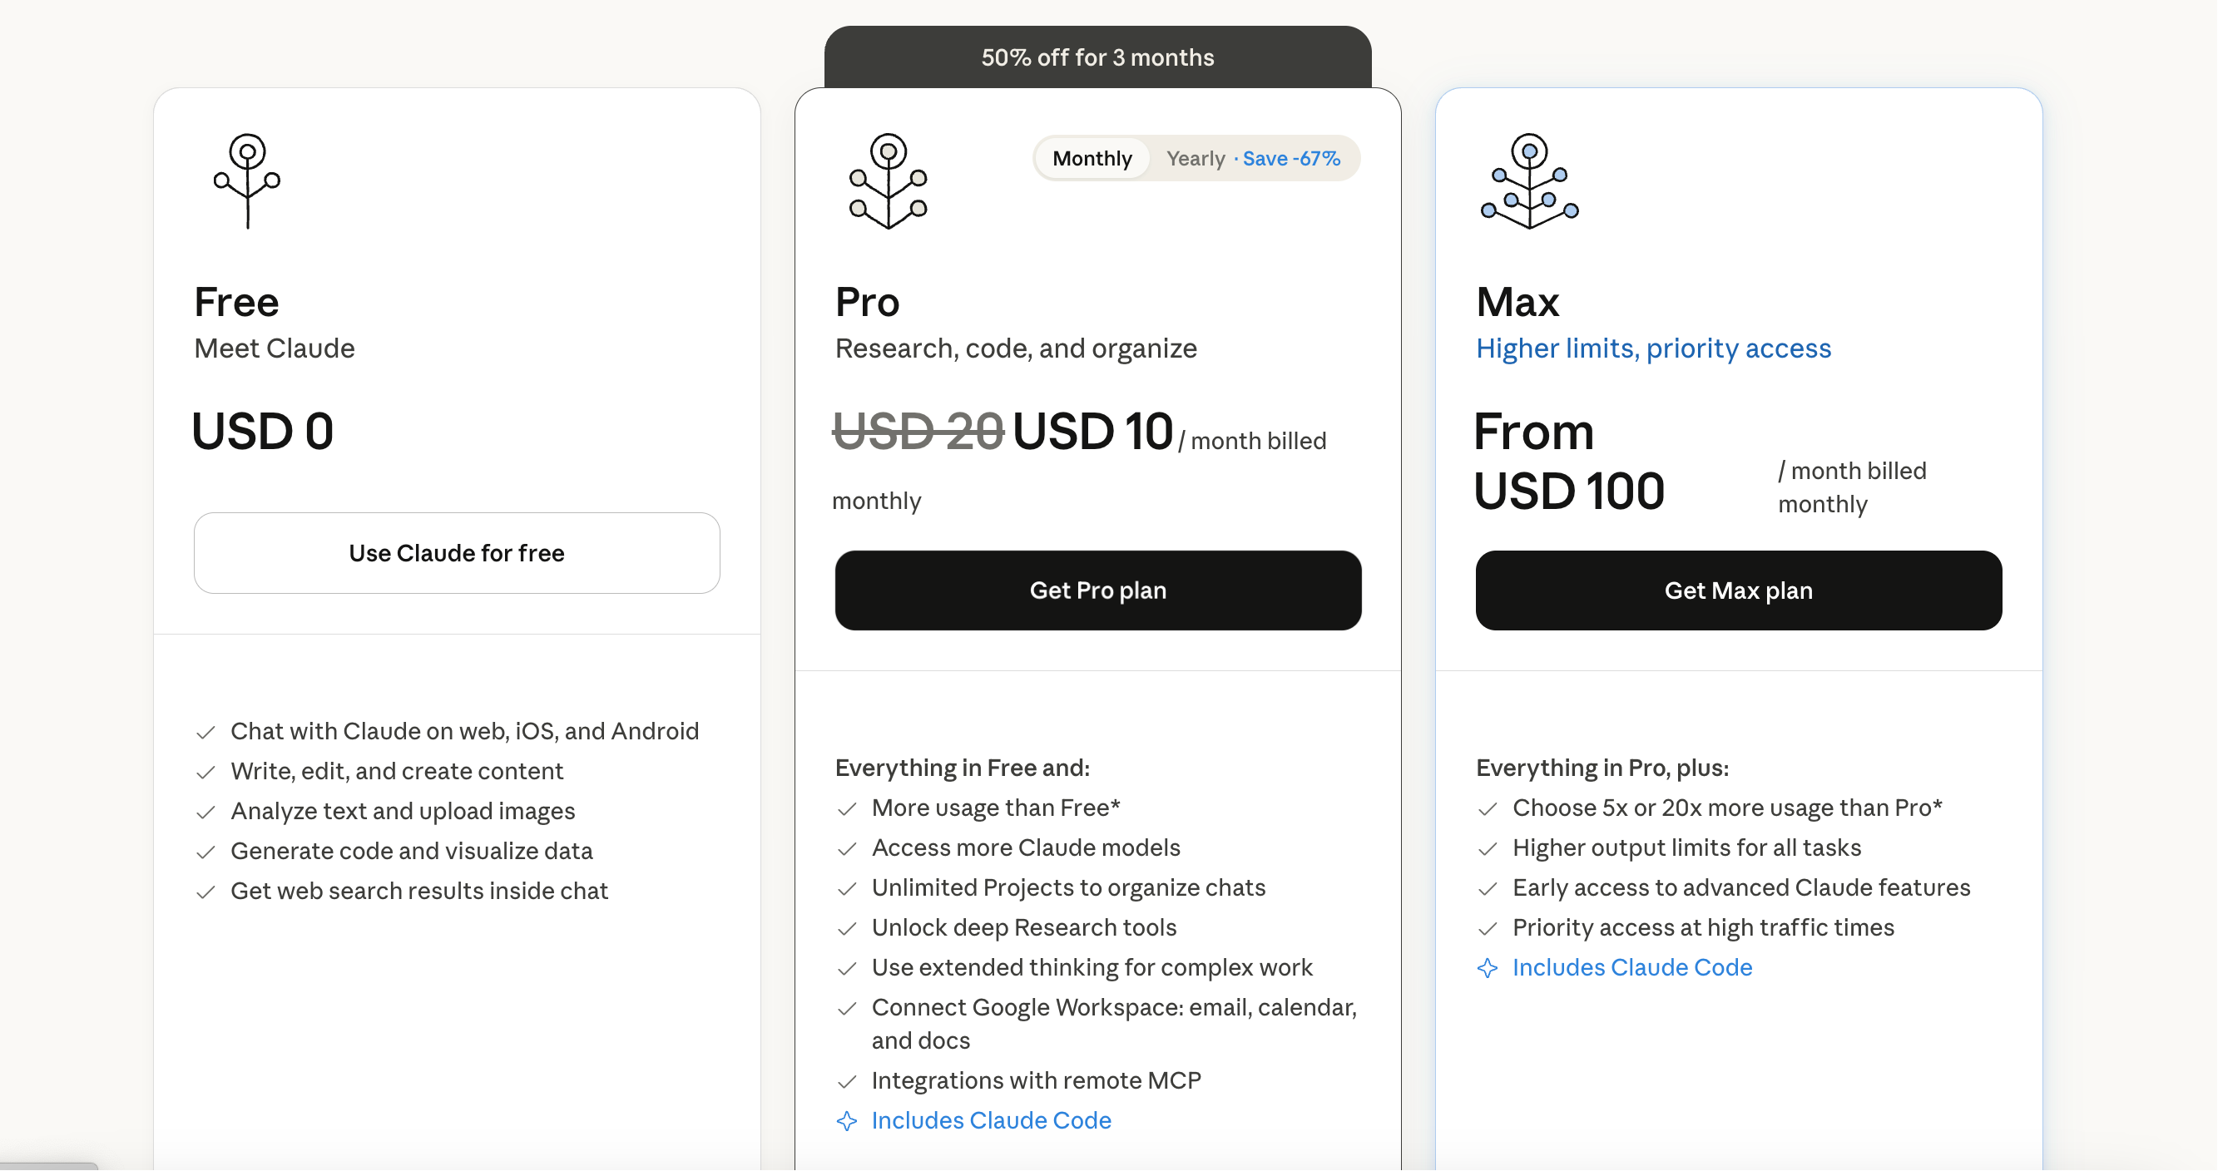Screen dimensions: 2218x1171
Task: Click checkmark beside 'Priority access at high traffic times'
Action: (1488, 929)
